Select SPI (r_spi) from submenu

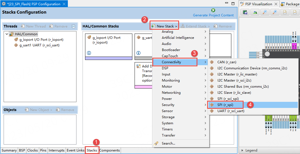tap(225, 105)
